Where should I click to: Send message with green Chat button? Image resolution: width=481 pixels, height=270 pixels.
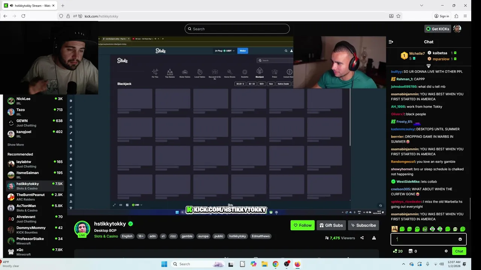459,251
